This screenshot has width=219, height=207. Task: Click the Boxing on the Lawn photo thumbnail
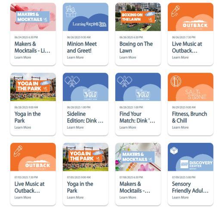tap(138, 17)
